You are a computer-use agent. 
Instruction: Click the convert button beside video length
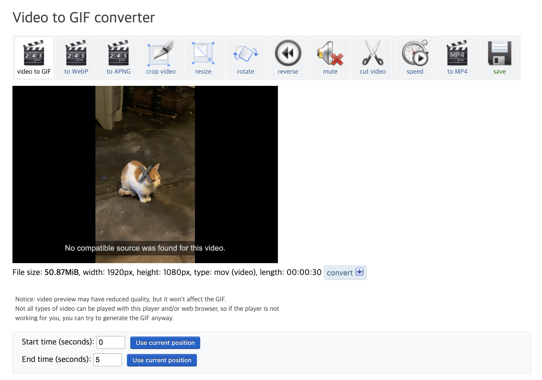tap(345, 273)
